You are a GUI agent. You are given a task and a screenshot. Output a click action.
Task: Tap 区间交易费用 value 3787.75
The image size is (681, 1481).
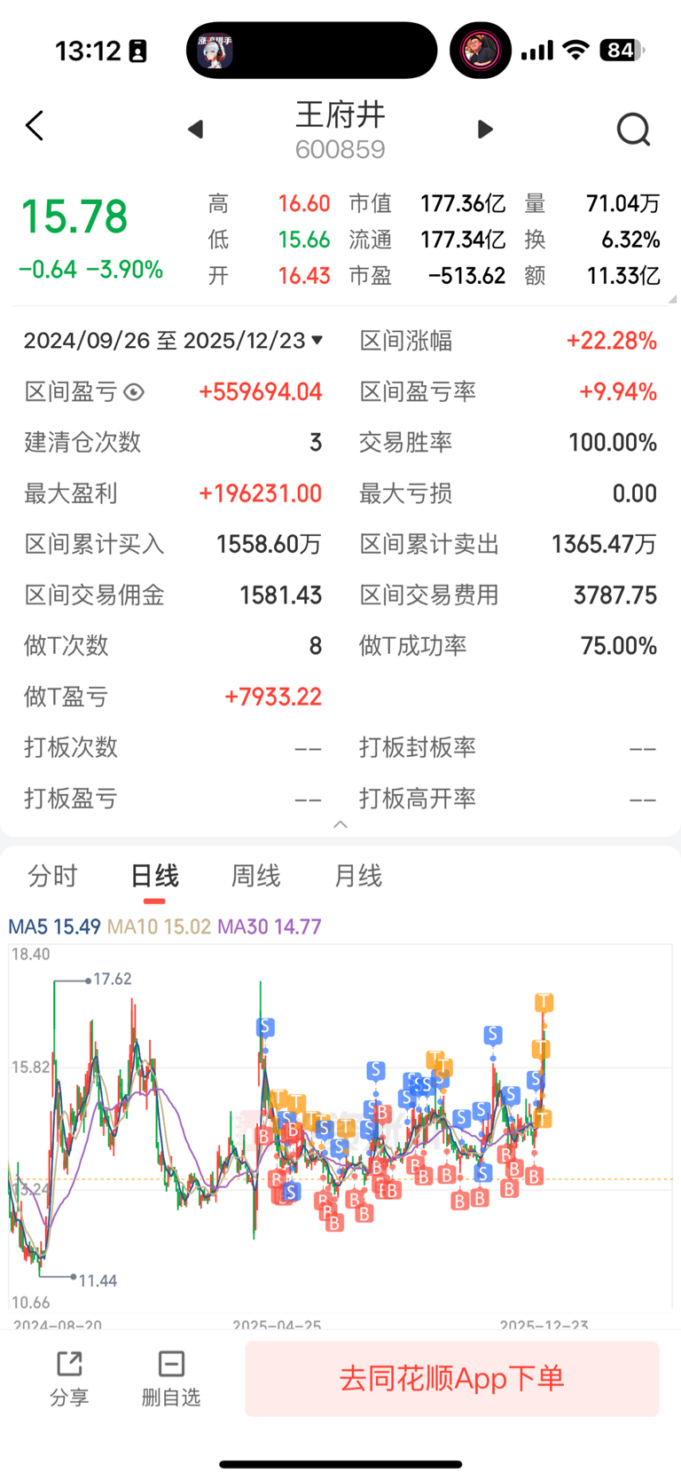(615, 595)
